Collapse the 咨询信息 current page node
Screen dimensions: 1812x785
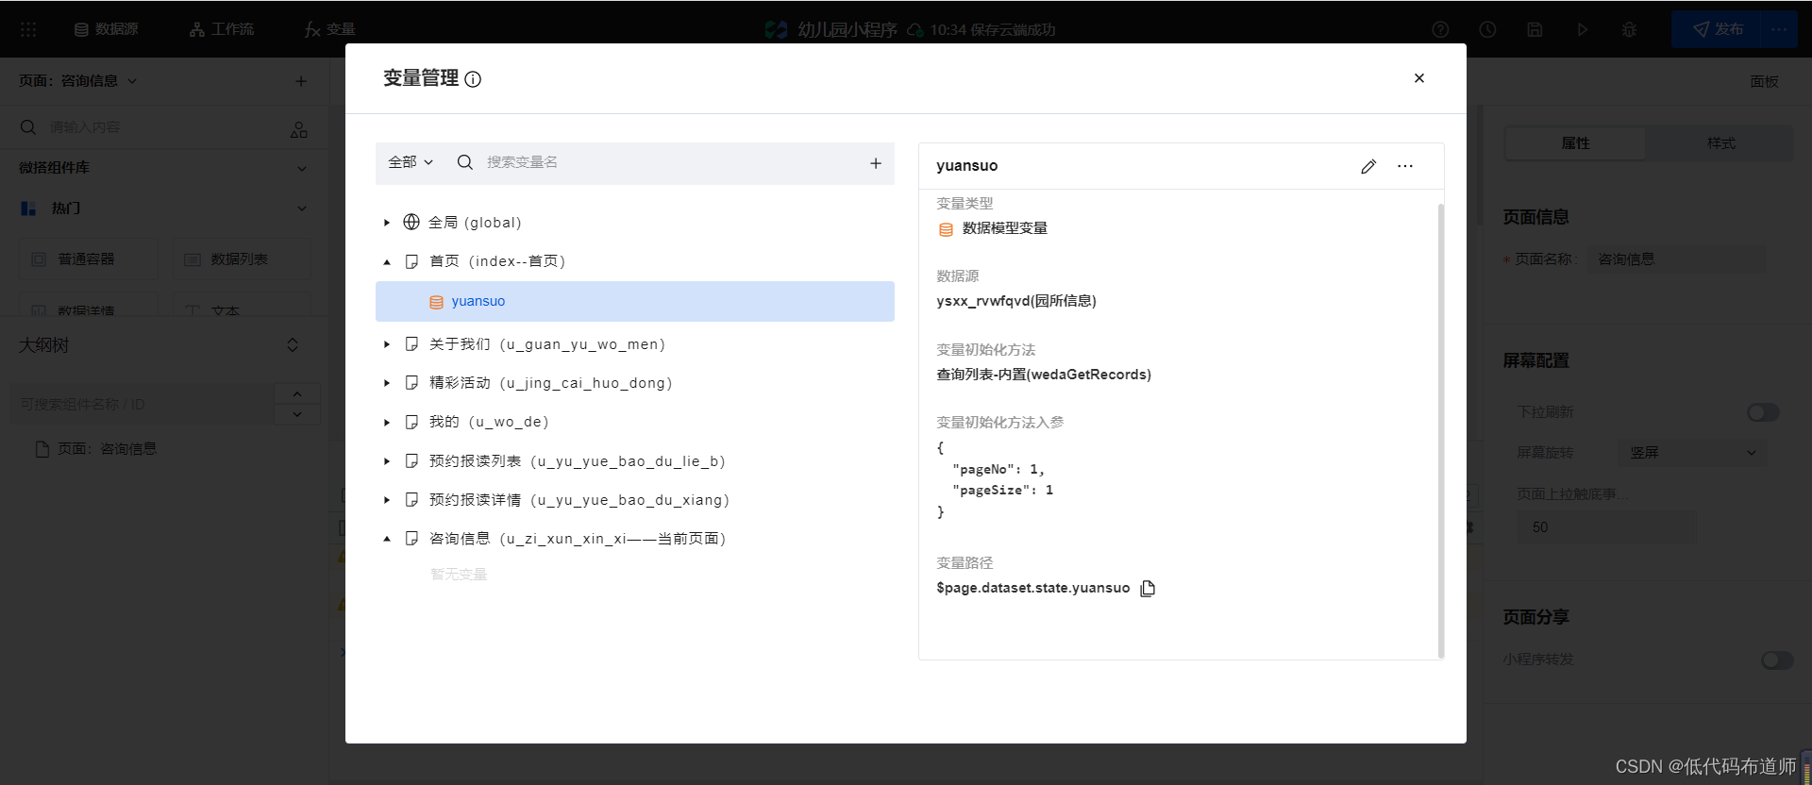click(387, 539)
